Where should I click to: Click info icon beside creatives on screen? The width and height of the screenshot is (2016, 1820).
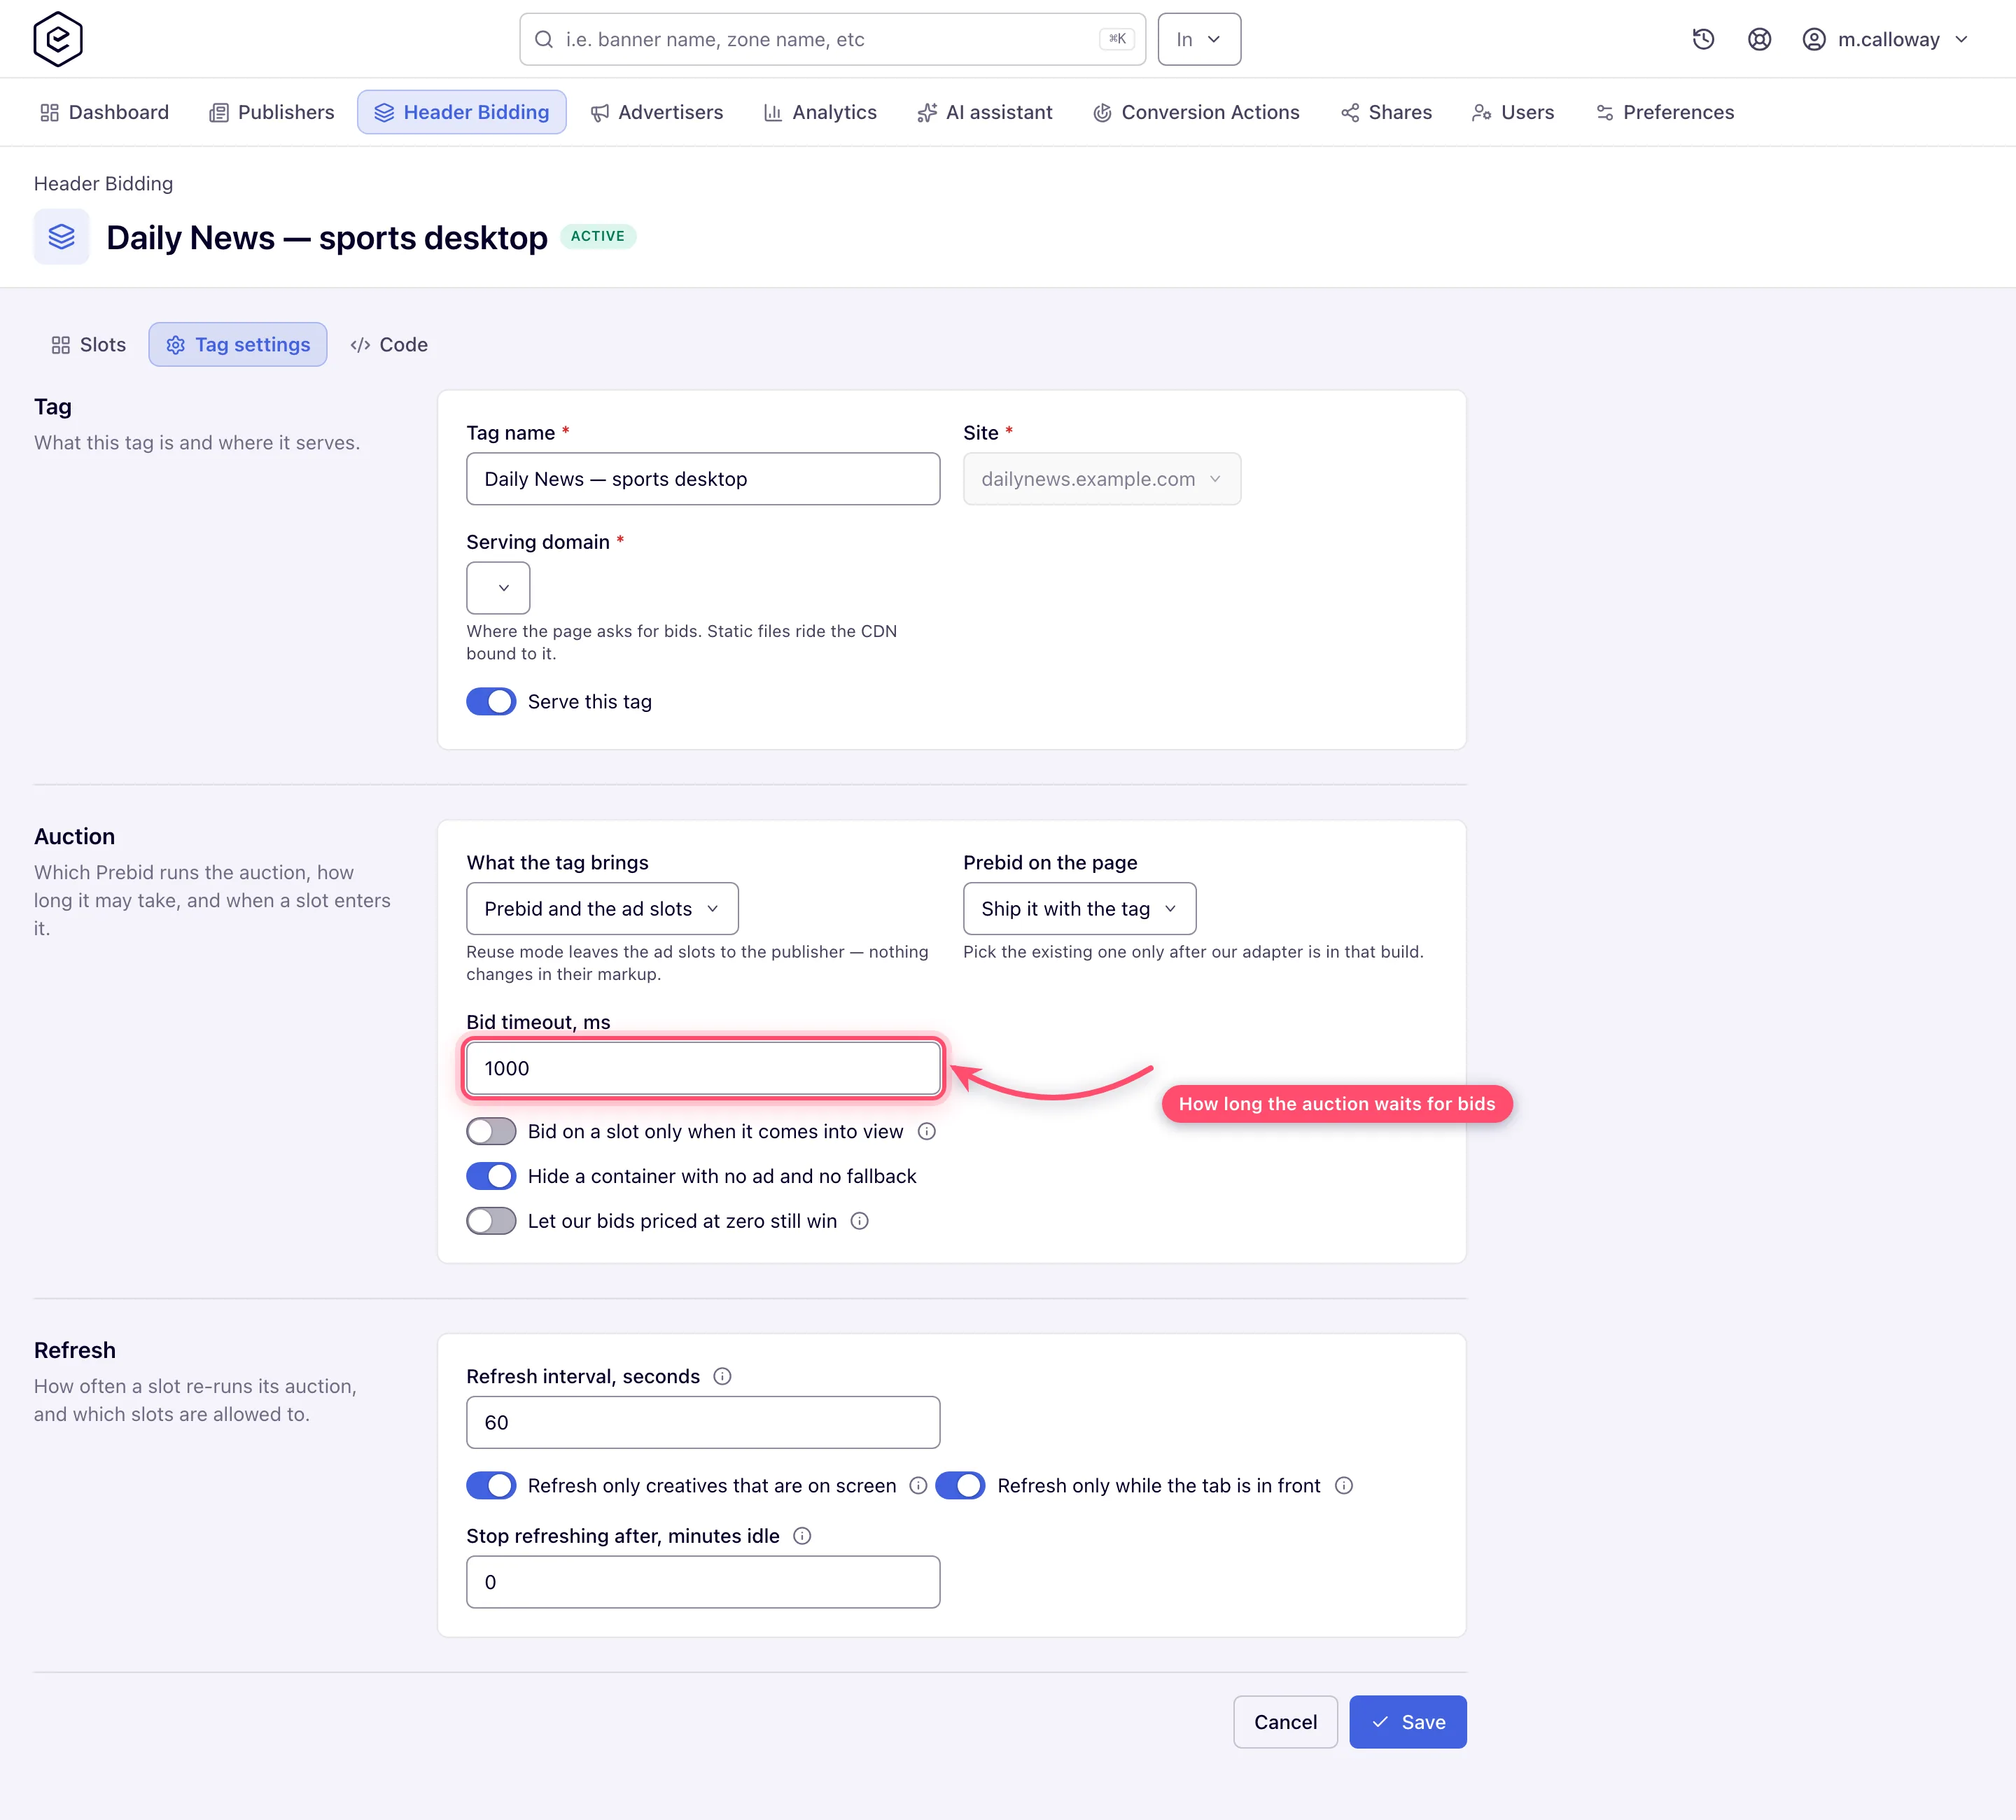tap(918, 1486)
